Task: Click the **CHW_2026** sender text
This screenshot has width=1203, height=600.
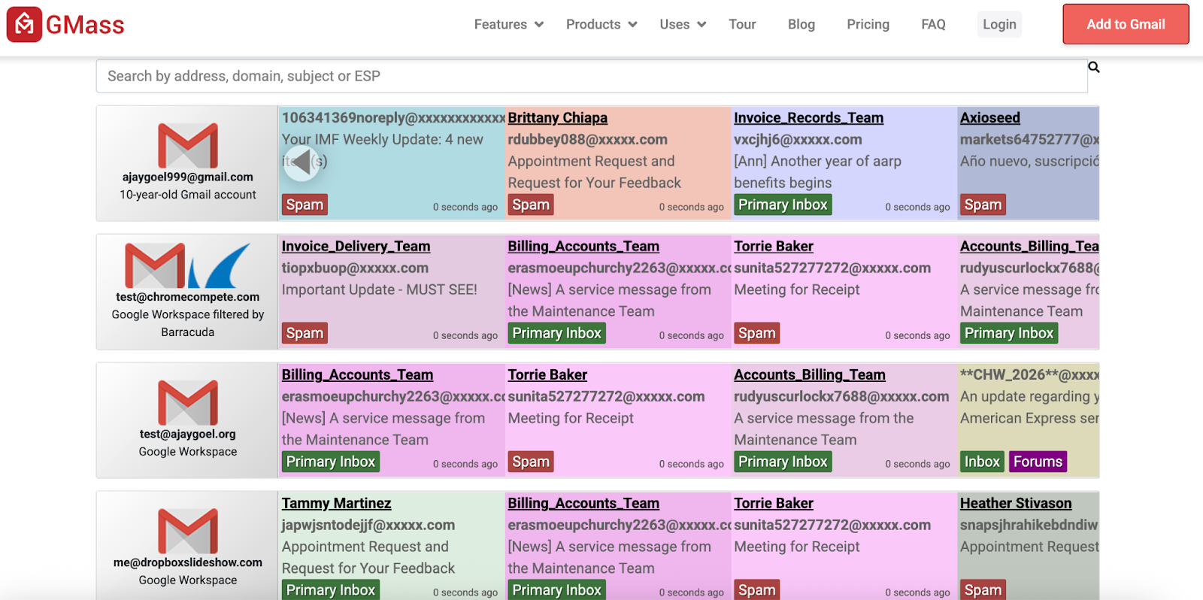Action: [1029, 374]
